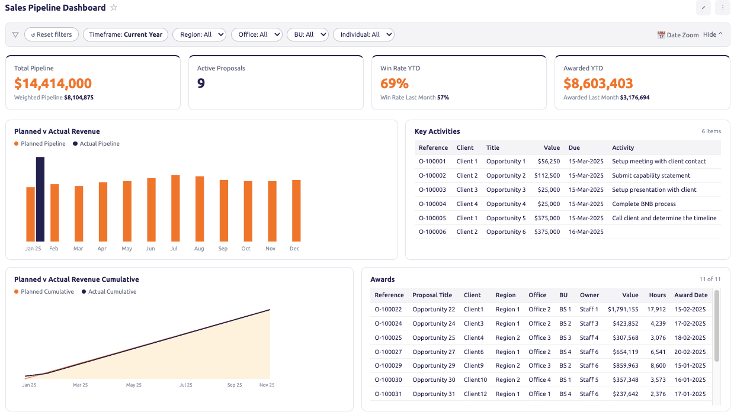Sort Key Activities by Reference column

pyautogui.click(x=433, y=147)
